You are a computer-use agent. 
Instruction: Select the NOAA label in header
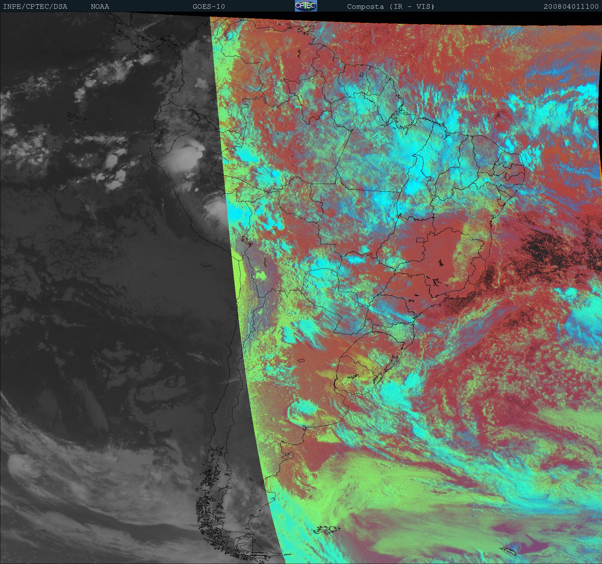[100, 7]
